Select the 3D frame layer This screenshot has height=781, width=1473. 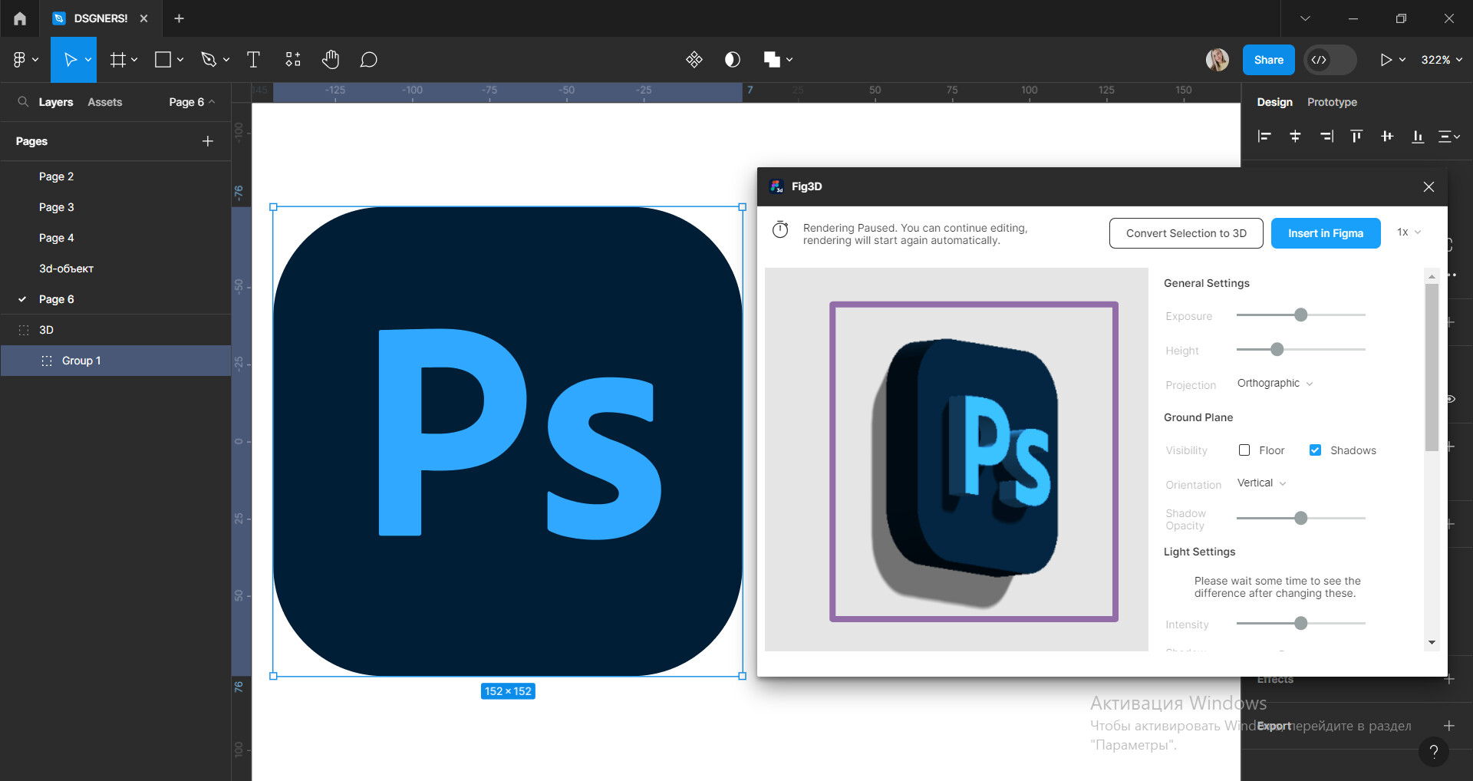(115, 330)
